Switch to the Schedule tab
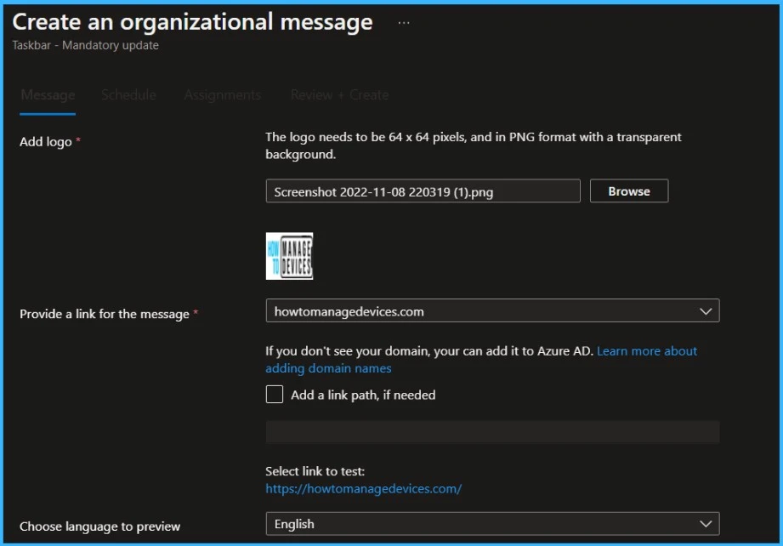 point(128,95)
